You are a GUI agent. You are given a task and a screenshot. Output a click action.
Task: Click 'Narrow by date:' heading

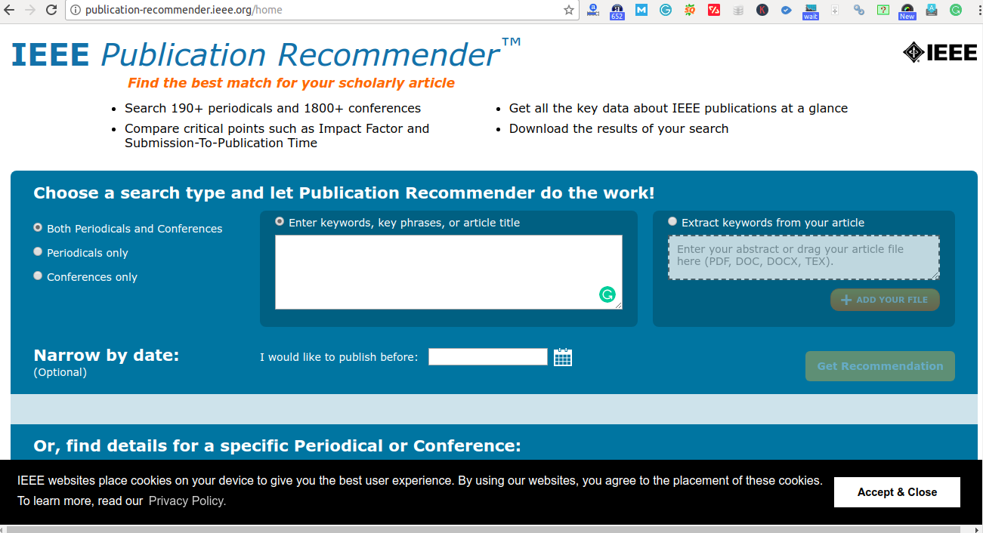point(107,355)
